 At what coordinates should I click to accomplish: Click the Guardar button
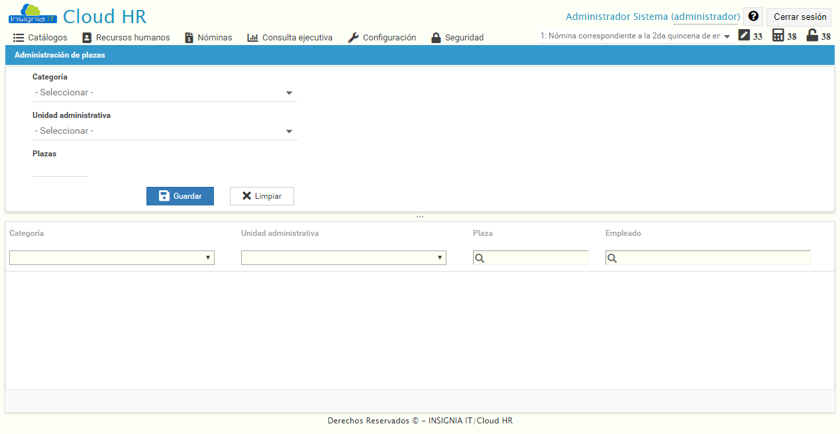pos(180,195)
